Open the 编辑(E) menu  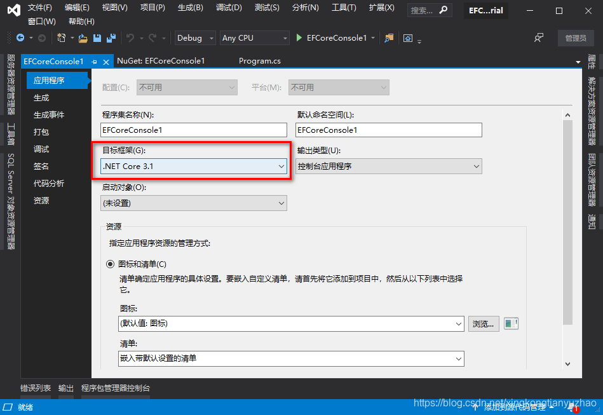point(77,7)
